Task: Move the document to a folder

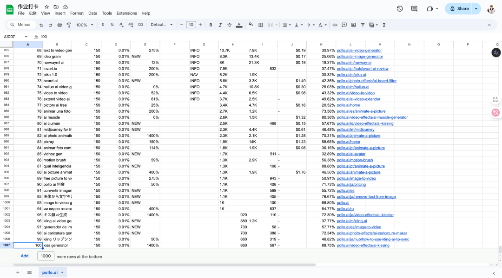Action: pos(56,6)
